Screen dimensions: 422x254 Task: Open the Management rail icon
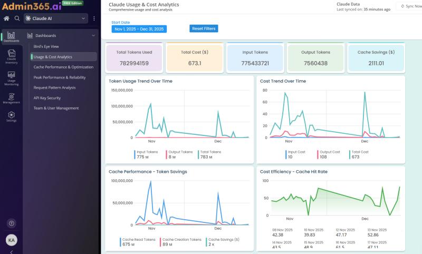click(11, 99)
